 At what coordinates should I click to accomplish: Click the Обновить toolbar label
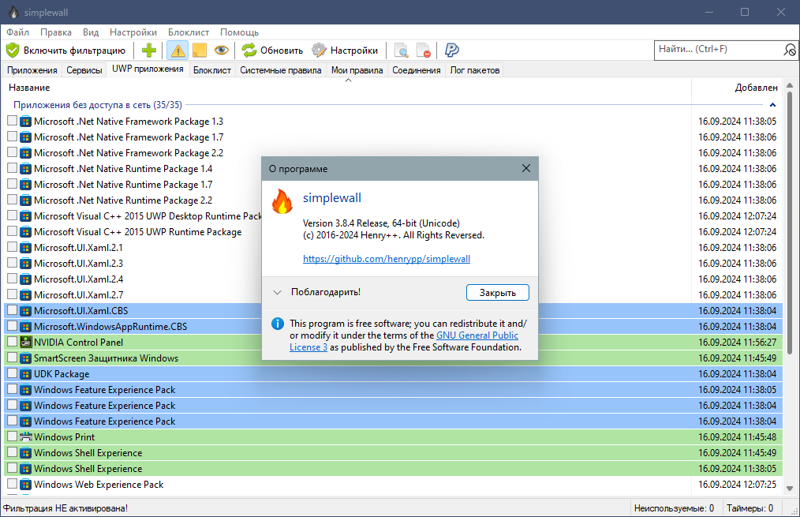pos(282,51)
